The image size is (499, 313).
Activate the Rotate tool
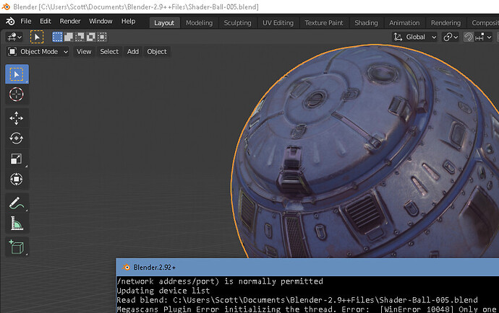[17, 138]
